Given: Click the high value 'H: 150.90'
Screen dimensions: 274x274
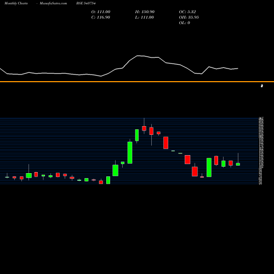Looking at the screenshot, I should click(x=145, y=12).
